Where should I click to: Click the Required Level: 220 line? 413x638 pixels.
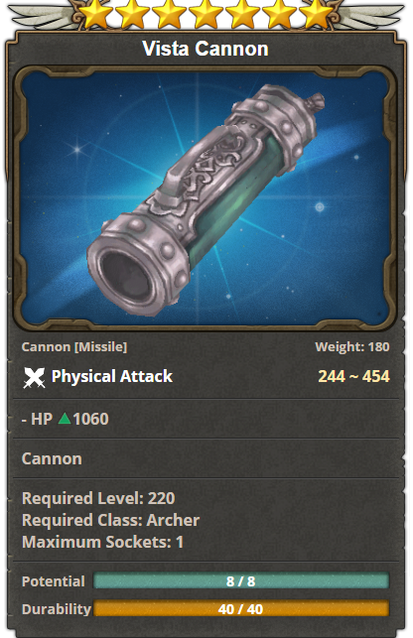click(98, 498)
